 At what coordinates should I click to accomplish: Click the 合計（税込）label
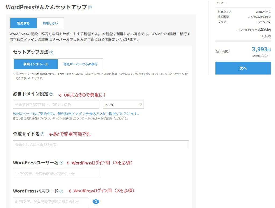tap(223, 51)
